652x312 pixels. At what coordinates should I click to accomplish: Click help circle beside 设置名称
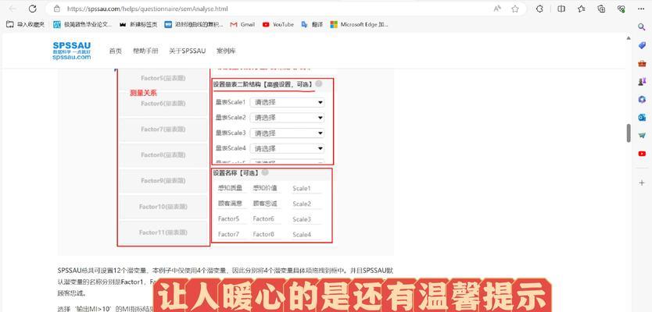(x=265, y=172)
